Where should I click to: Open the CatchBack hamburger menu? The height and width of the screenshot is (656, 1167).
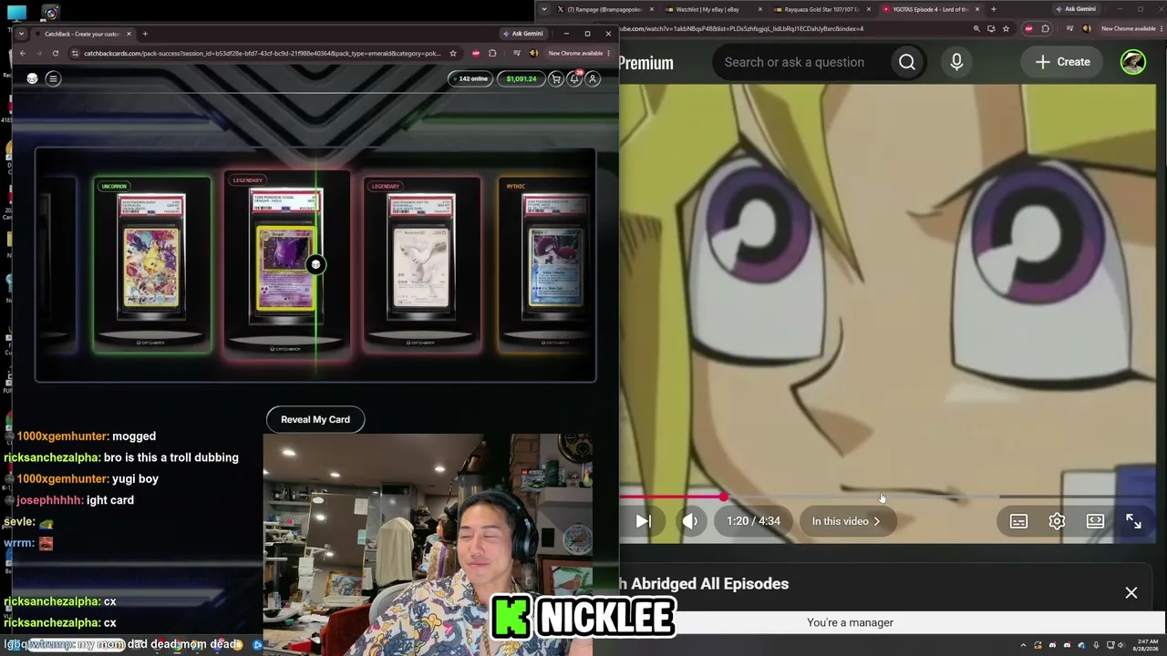[x=53, y=78]
